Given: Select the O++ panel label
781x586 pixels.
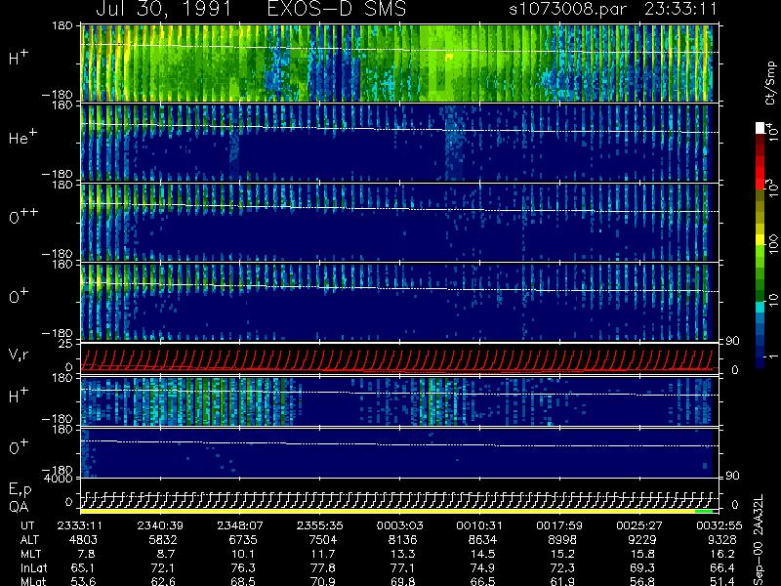Looking at the screenshot, I should (x=23, y=216).
